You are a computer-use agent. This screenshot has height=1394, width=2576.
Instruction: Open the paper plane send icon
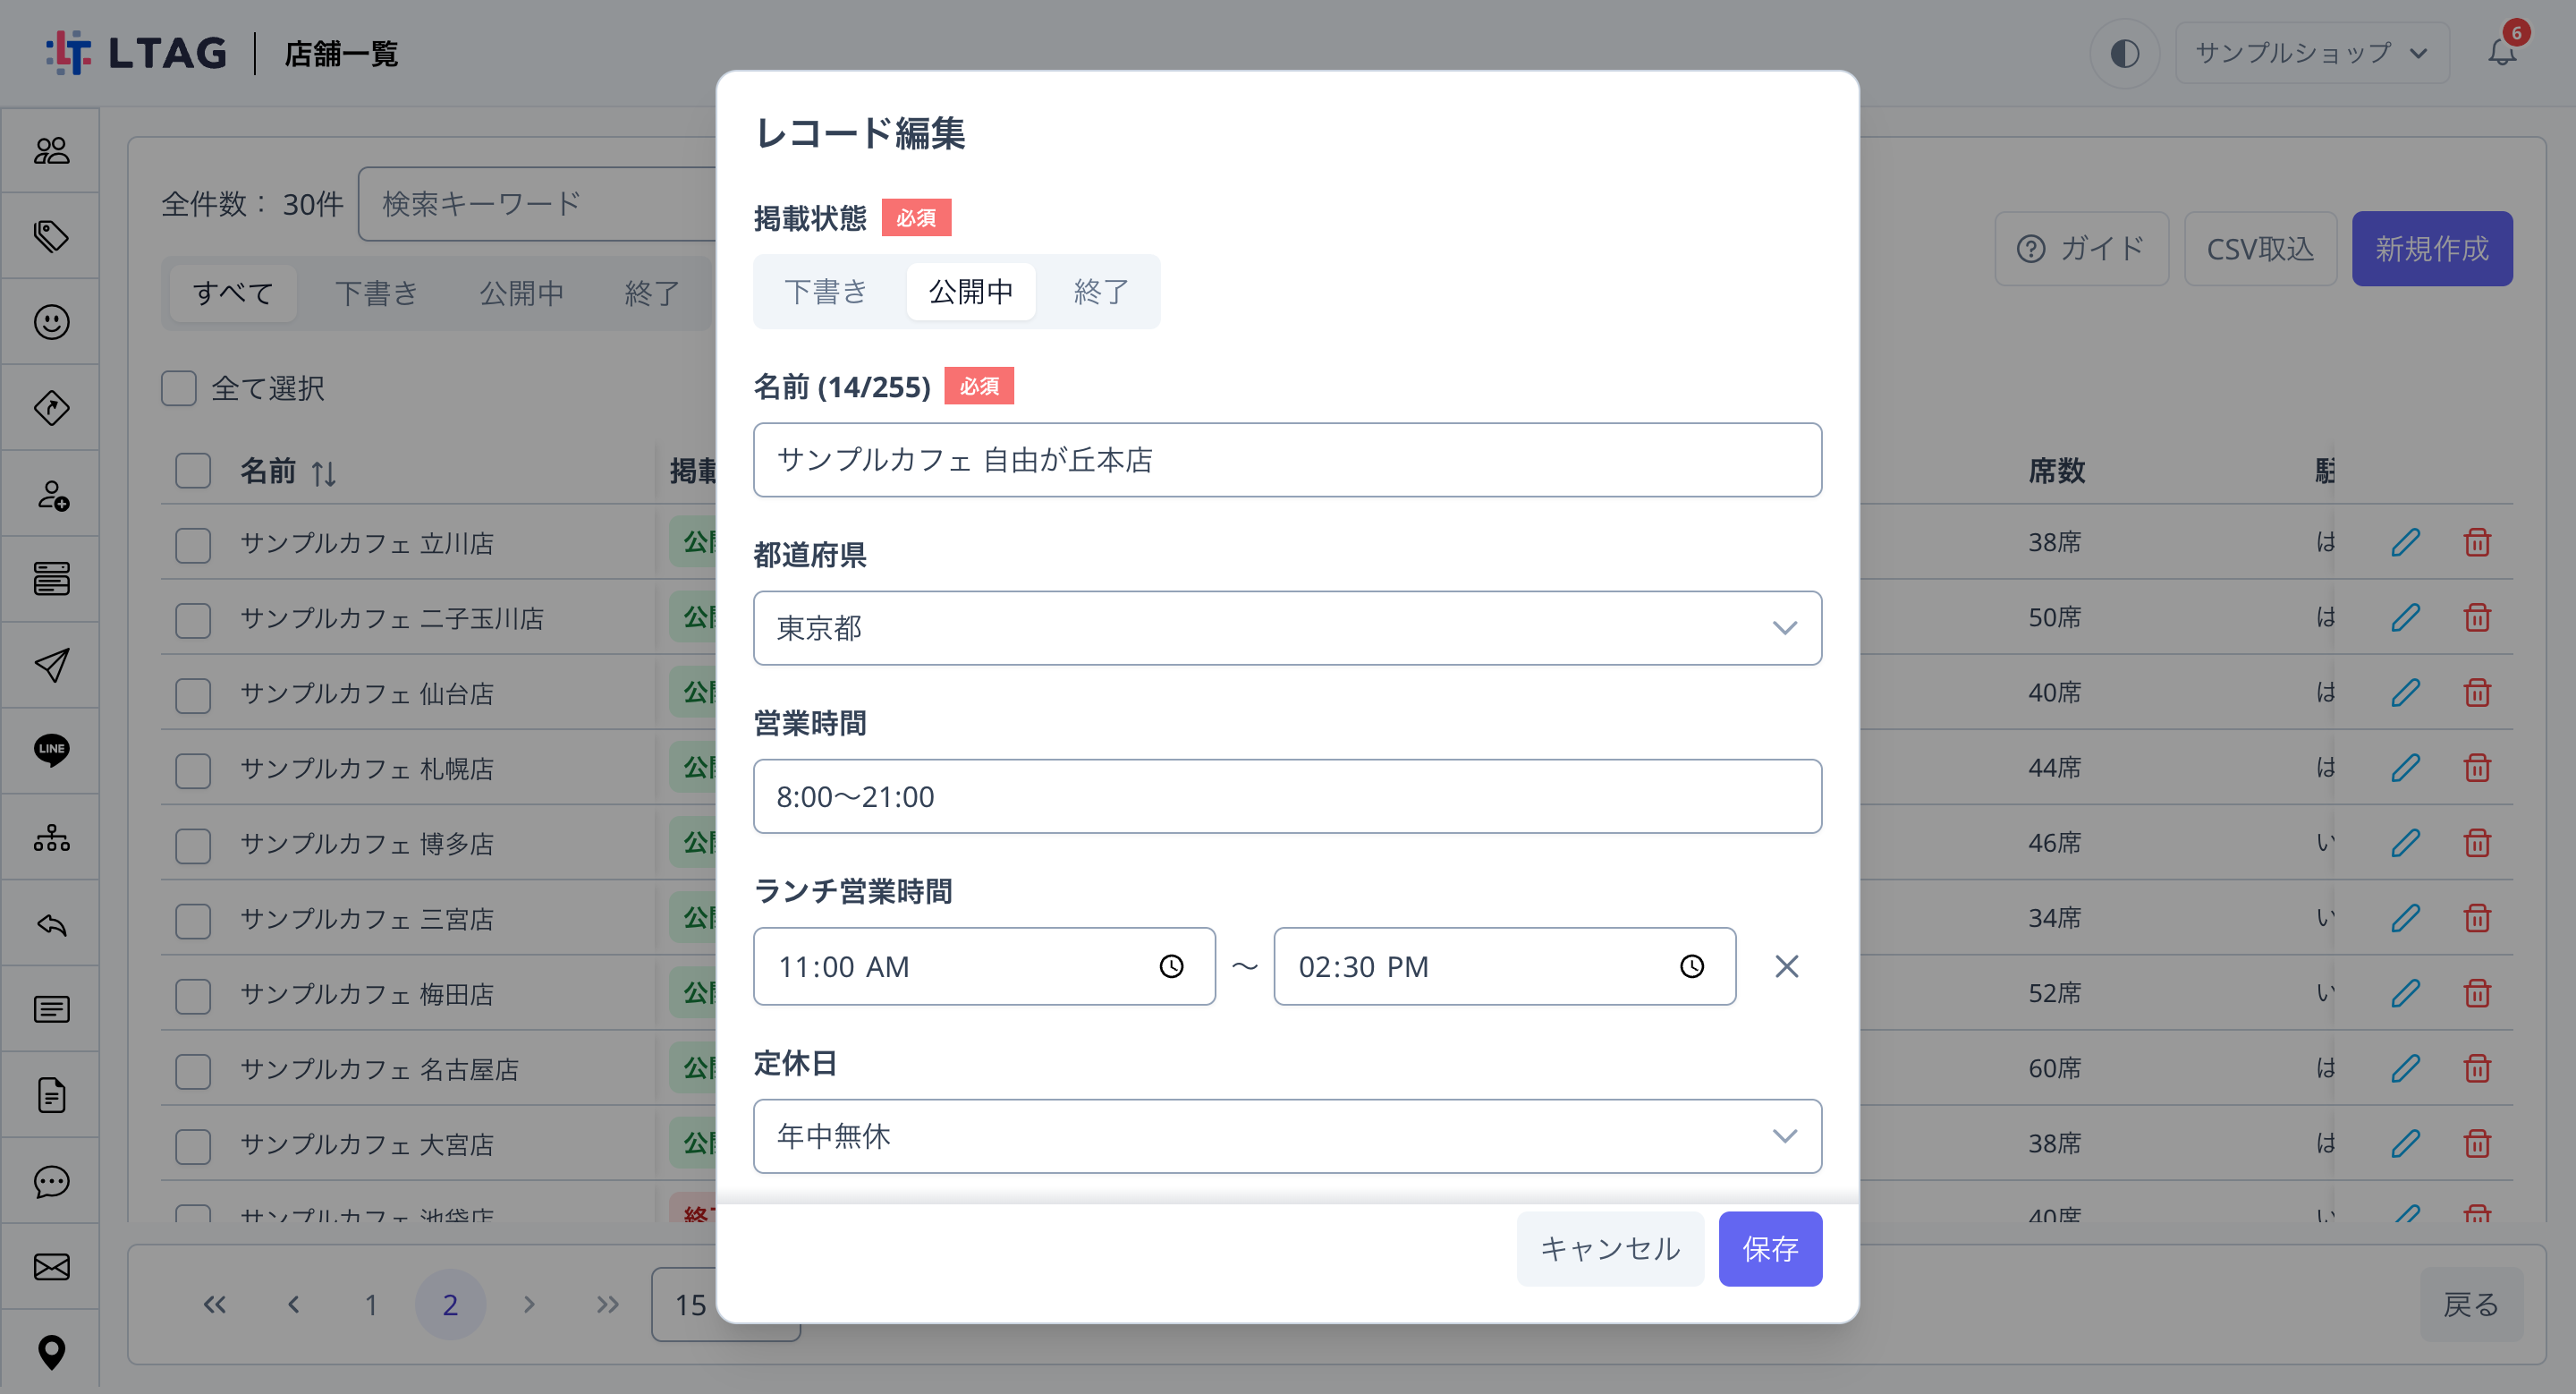(51, 665)
